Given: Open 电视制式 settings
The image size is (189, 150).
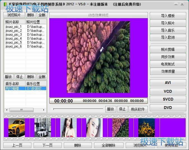Looking at the screenshot, I should [168, 64].
